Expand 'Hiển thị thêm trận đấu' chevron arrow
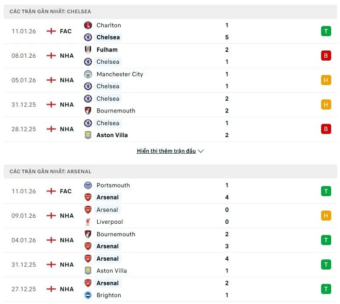The image size is (340, 304). [x=201, y=151]
